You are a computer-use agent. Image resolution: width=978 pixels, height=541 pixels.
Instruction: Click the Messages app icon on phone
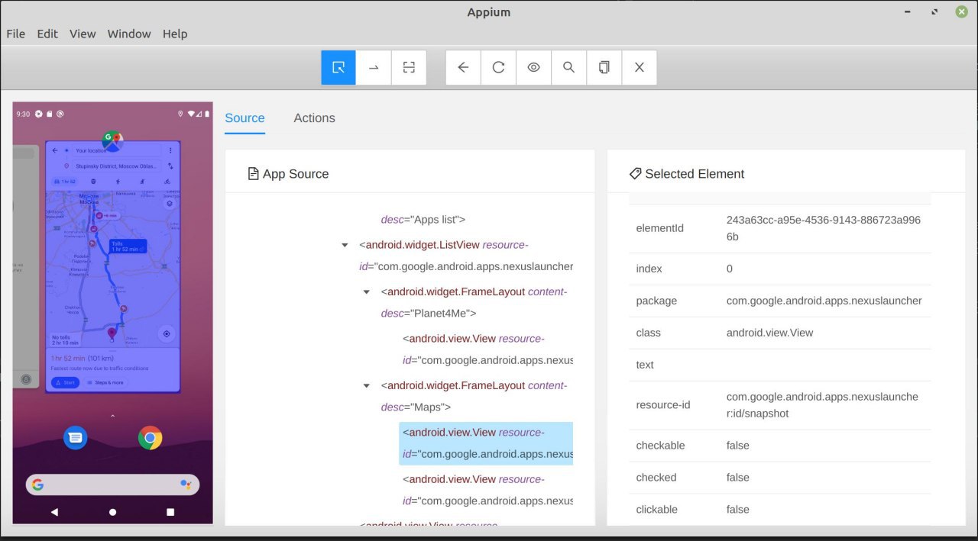(75, 437)
